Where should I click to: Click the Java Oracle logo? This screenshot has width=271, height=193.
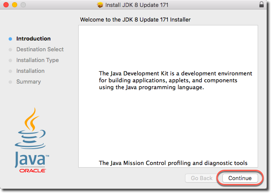[x=32, y=140]
